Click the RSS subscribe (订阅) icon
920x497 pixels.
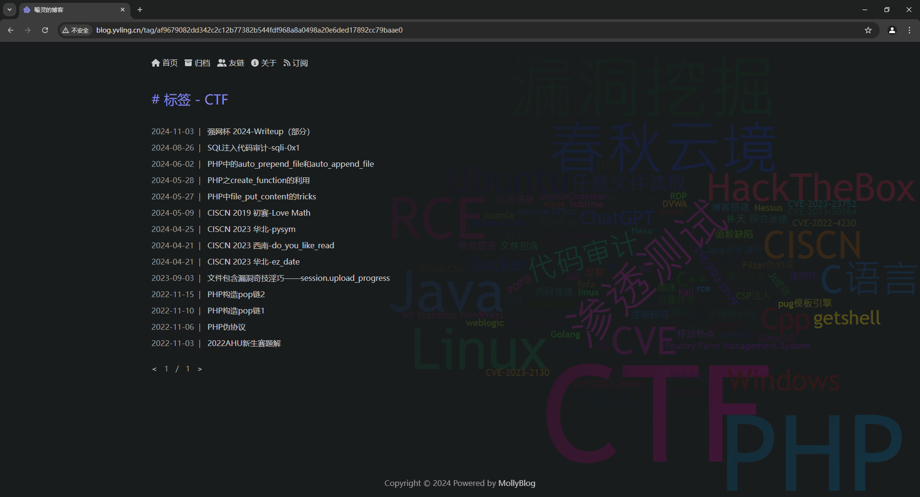pos(287,63)
